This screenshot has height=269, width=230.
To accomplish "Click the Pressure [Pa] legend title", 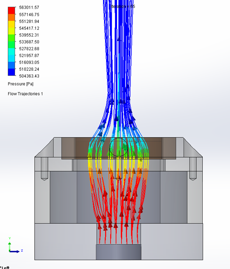I will point(21,84).
